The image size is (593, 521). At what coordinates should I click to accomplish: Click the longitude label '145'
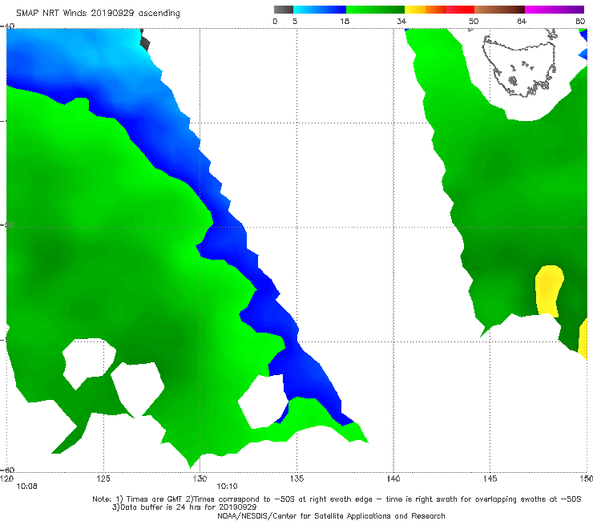(490, 479)
